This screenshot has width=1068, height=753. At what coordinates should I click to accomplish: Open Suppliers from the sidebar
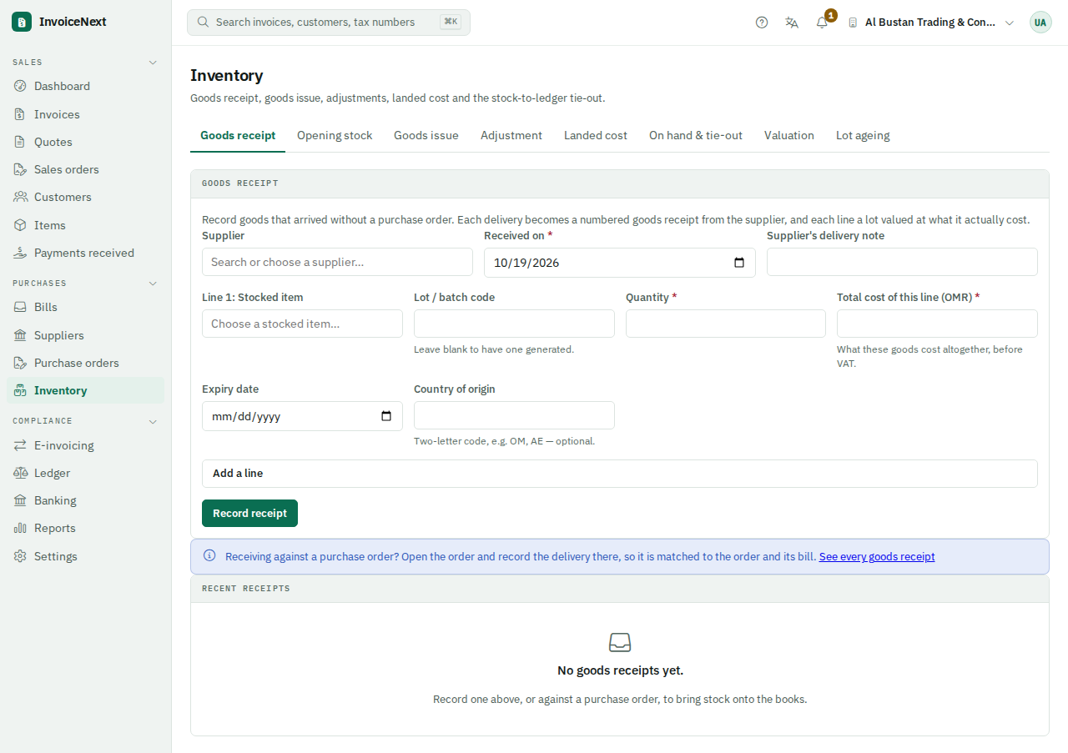tap(86, 335)
